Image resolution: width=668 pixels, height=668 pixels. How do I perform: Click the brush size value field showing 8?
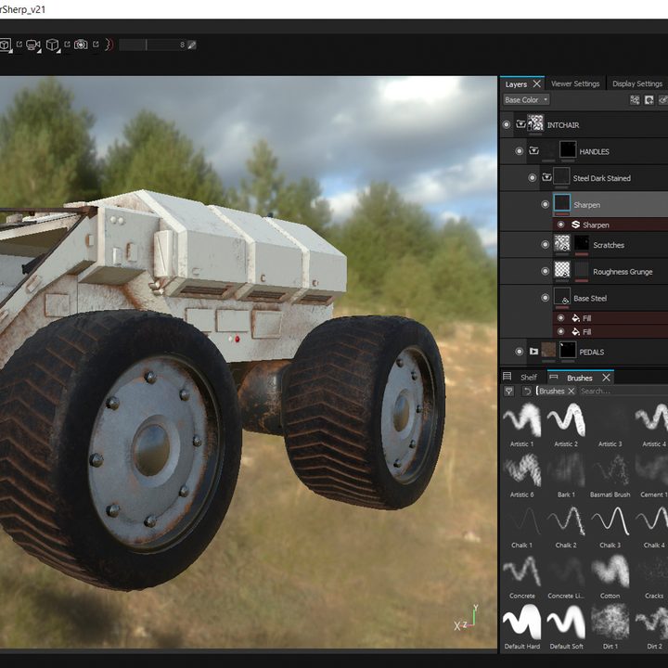pyautogui.click(x=182, y=45)
